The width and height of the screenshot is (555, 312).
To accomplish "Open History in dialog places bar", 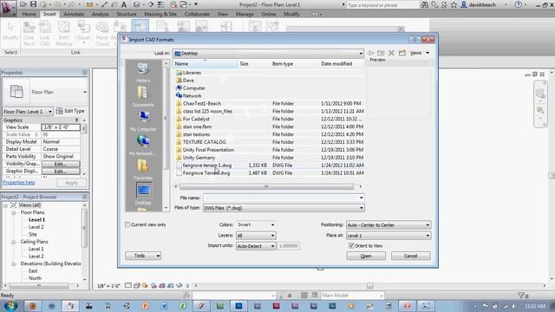I will [x=143, y=73].
